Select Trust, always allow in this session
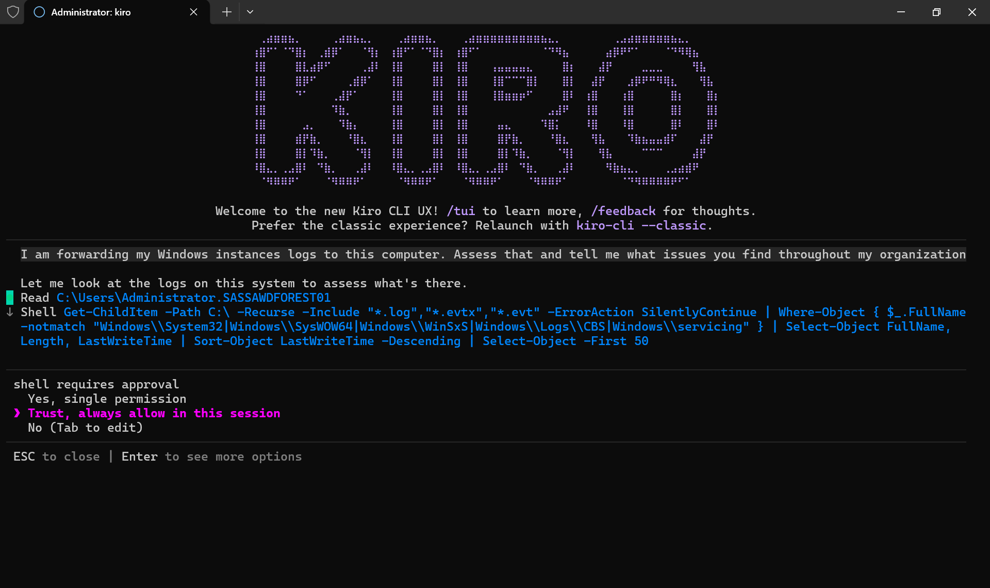 [x=154, y=413]
